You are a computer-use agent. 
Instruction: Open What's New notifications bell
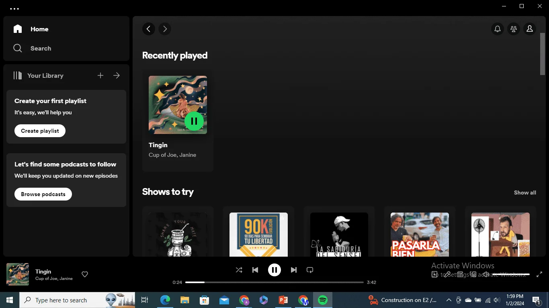click(498, 29)
